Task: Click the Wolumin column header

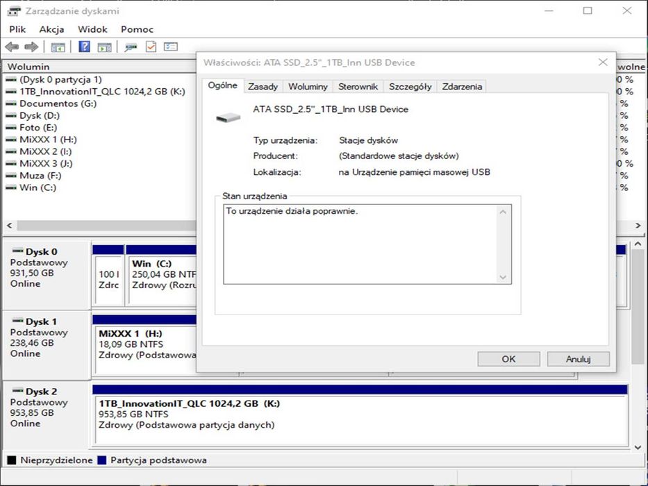Action: click(99, 67)
